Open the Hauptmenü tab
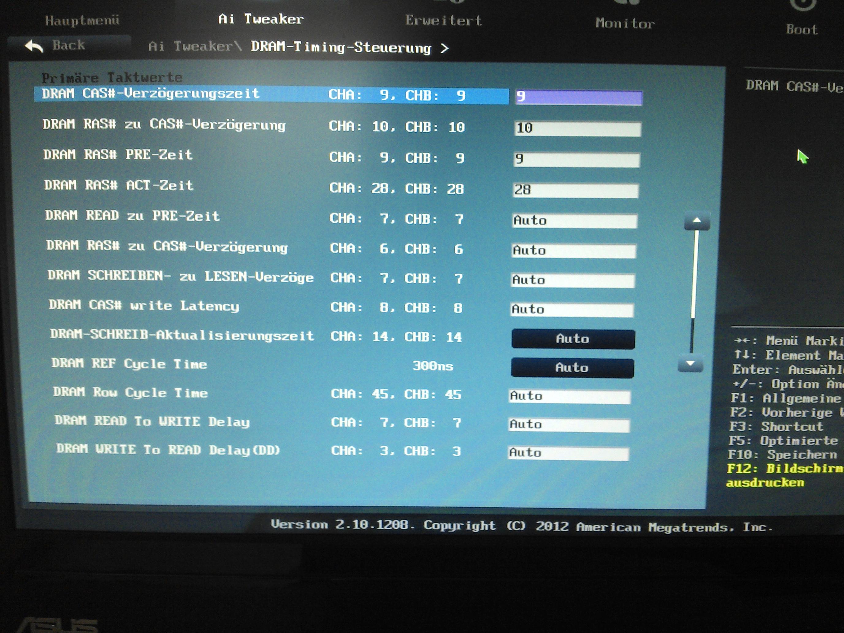Image resolution: width=844 pixels, height=633 pixels. click(82, 20)
